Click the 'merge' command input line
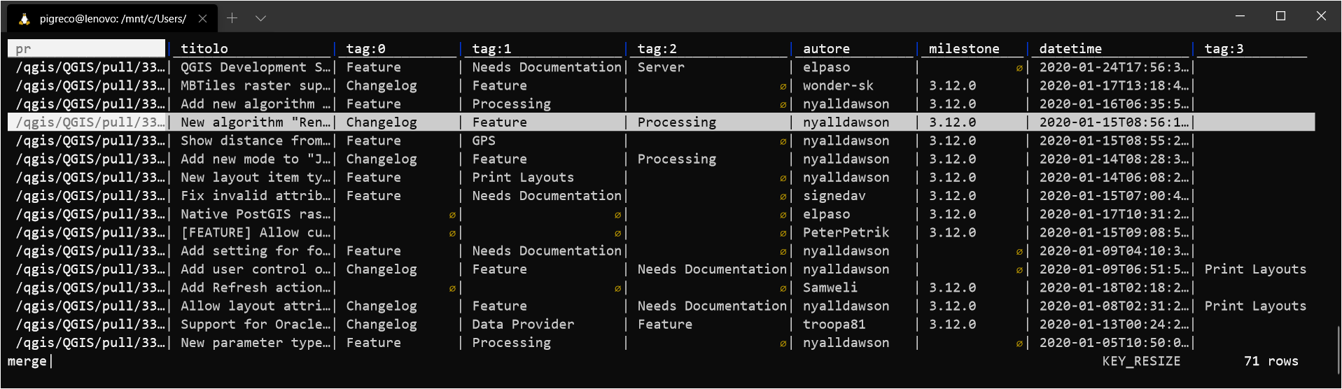This screenshot has height=389, width=1342. 28,361
